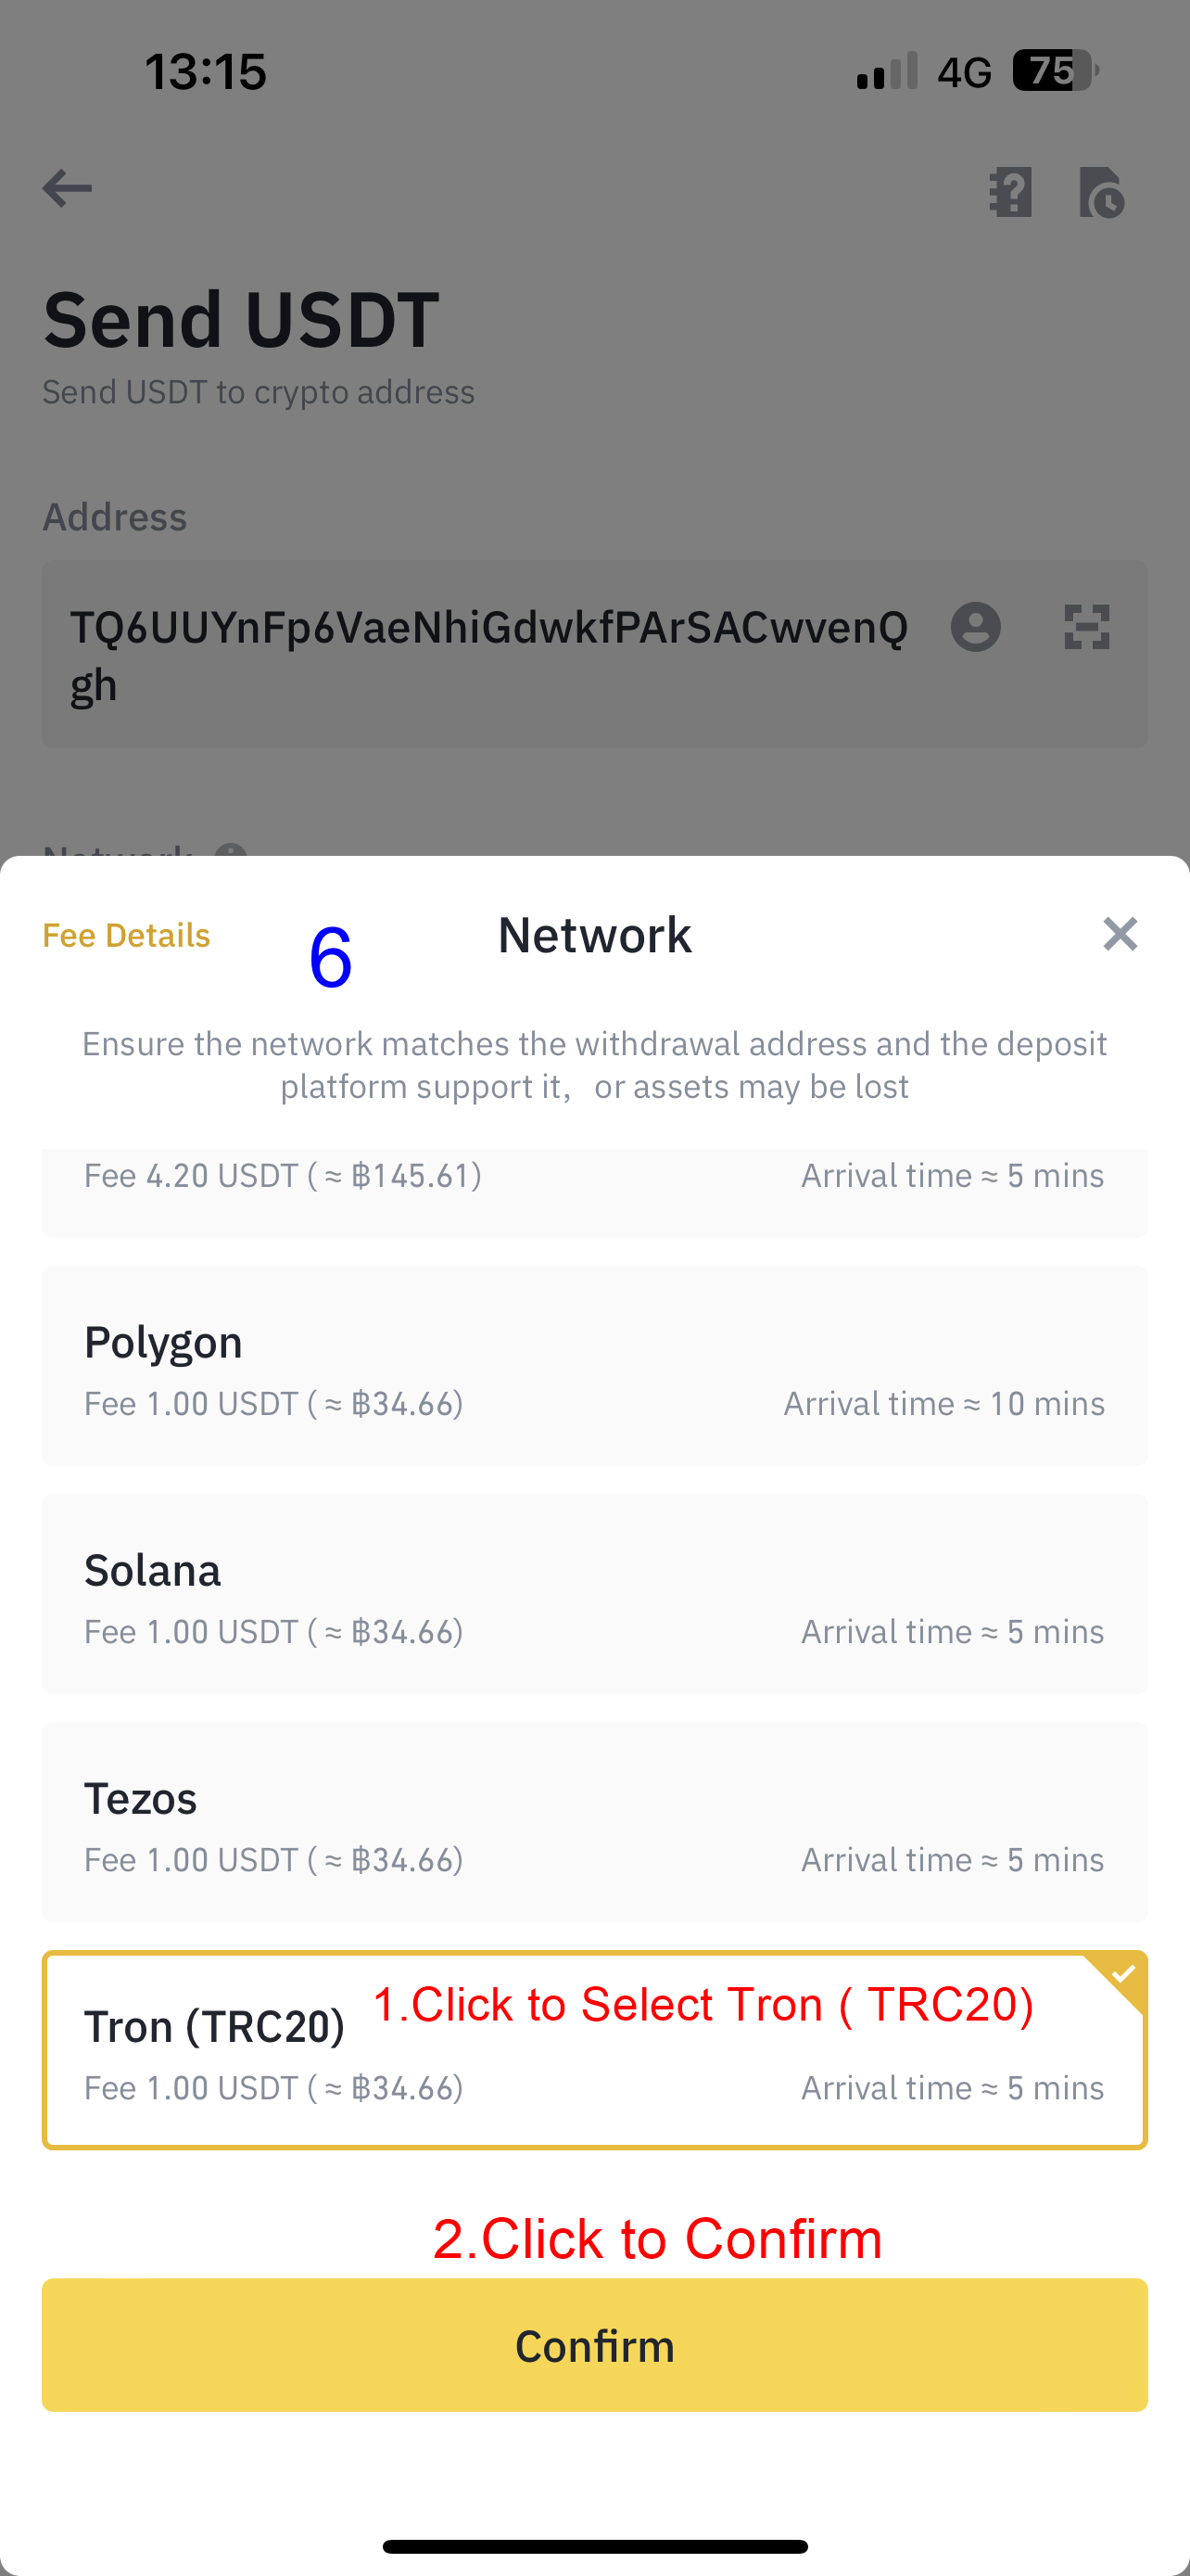Tap the home indicator bar
Screen dimensions: 1190x2576
[x=594, y=2546]
